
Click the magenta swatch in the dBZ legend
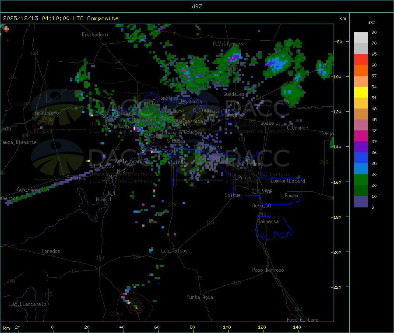[x=361, y=136]
